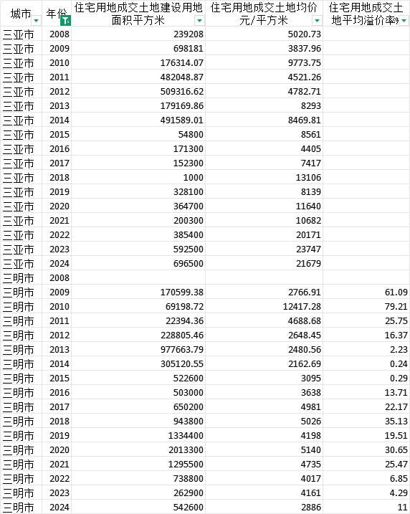
Task: Select area cell showing 2013300
Action: [x=138, y=449]
